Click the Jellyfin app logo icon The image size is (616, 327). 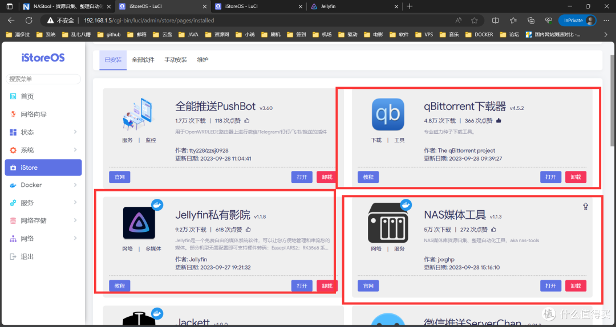139,223
